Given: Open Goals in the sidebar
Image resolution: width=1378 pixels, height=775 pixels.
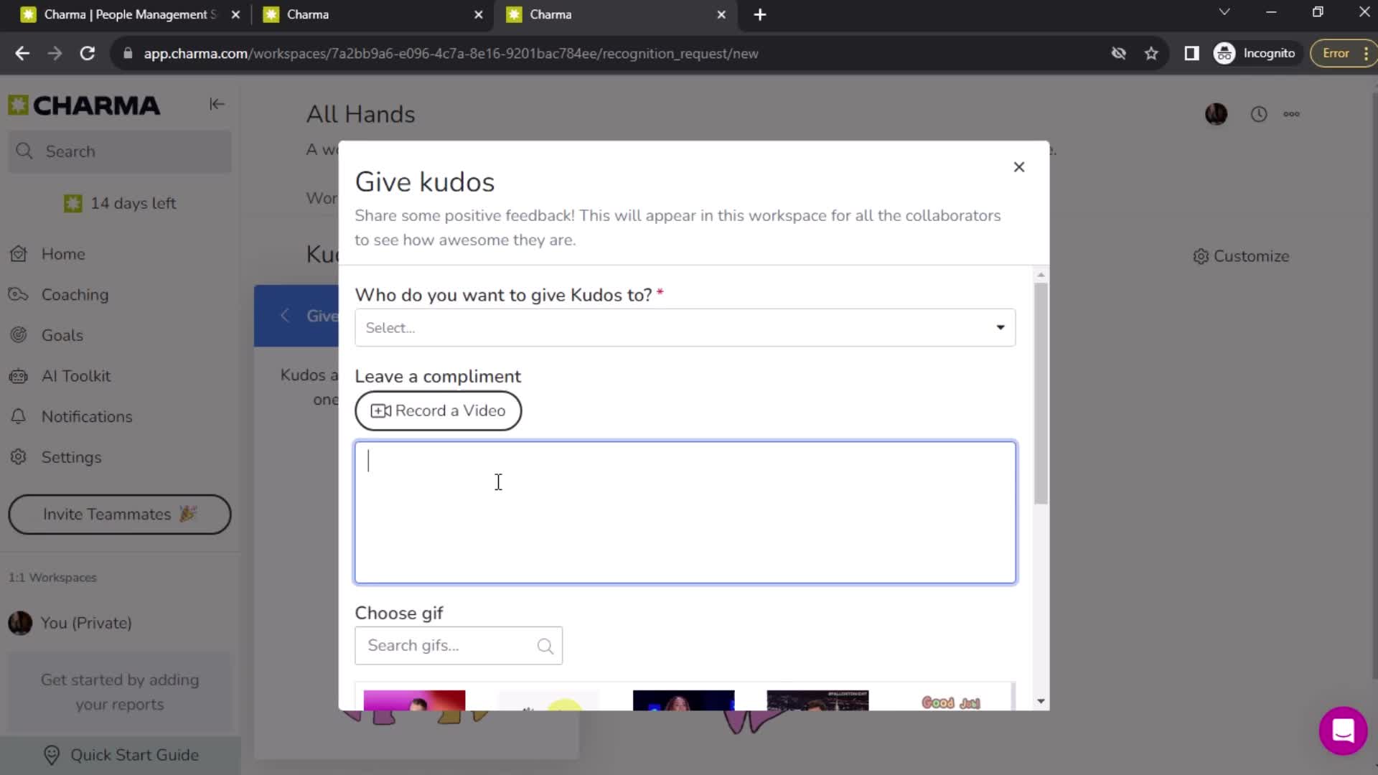Looking at the screenshot, I should pos(62,335).
